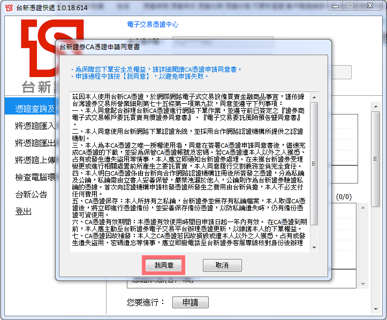Click the agreement text scrollbar thumb

(314, 164)
